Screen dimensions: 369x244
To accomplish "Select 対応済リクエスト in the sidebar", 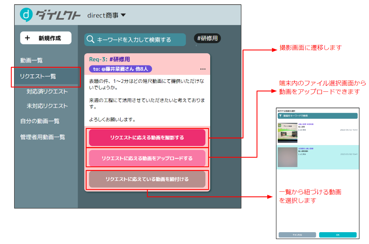I will [47, 92].
